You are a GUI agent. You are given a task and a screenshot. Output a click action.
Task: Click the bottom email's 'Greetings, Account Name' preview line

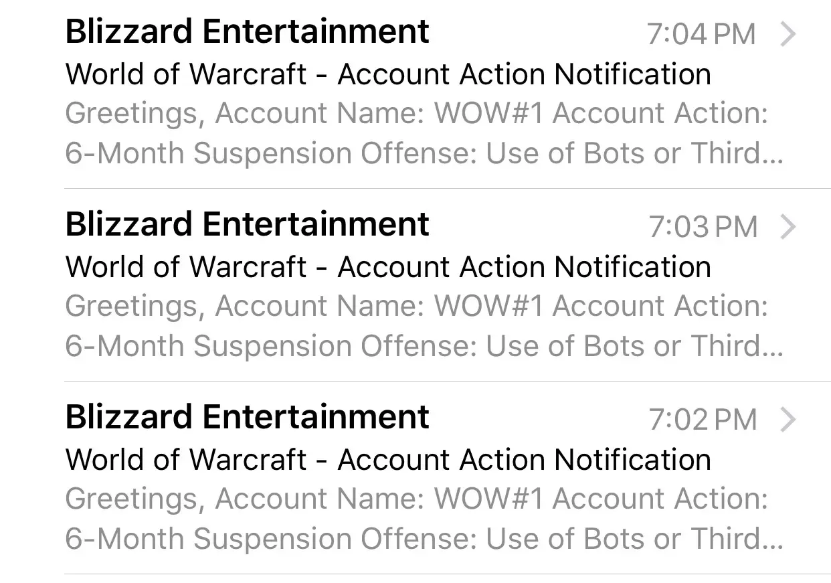[416, 499]
